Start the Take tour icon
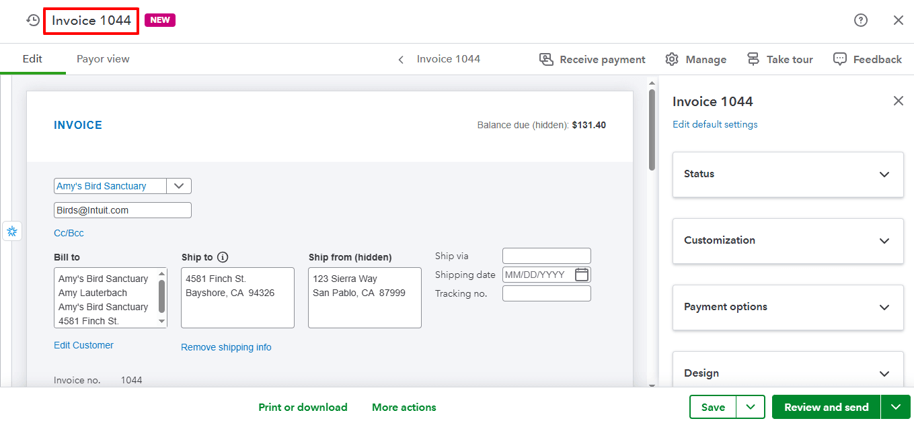 (753, 59)
